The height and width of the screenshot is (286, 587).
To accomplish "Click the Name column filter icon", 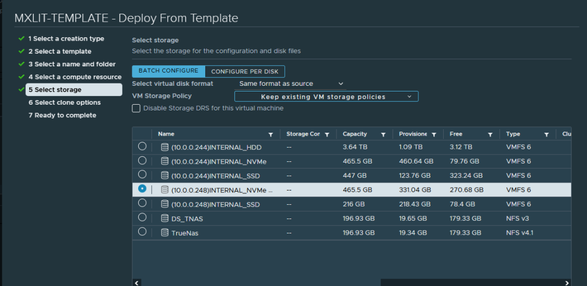I will (271, 134).
